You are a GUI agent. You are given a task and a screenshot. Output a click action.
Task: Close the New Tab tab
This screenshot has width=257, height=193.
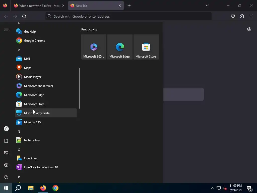[x=120, y=6]
